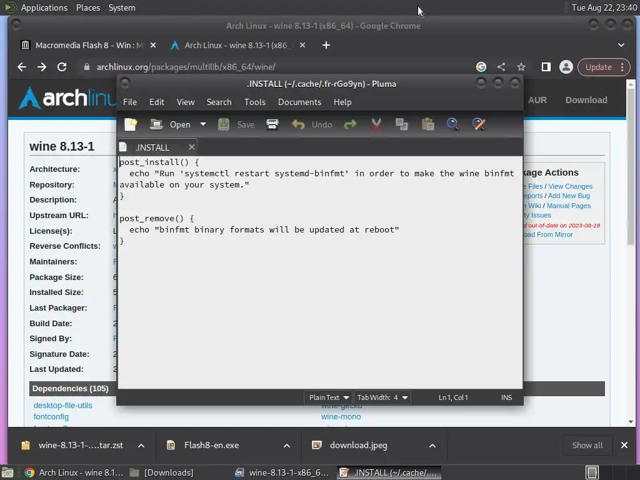This screenshot has width=640, height=480.
Task: Open Pluma's Help menu
Action: pos(342,102)
